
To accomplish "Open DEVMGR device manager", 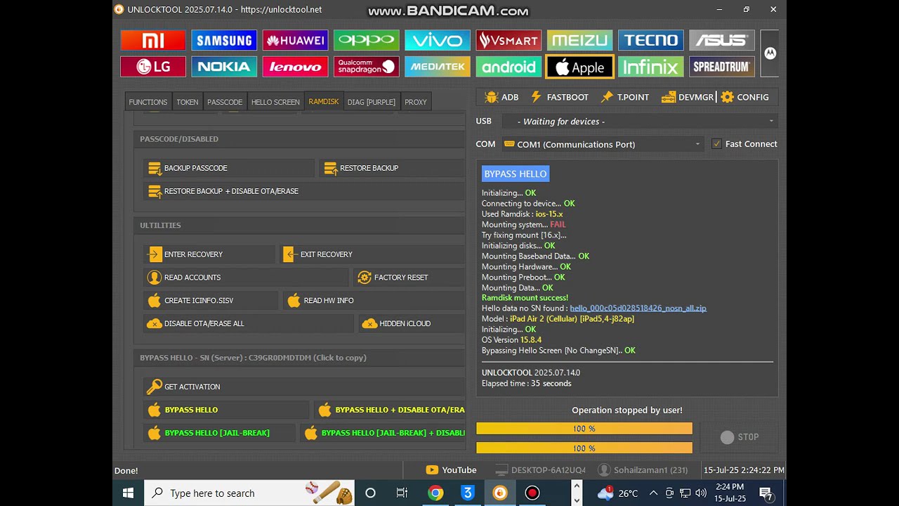I will [x=688, y=97].
